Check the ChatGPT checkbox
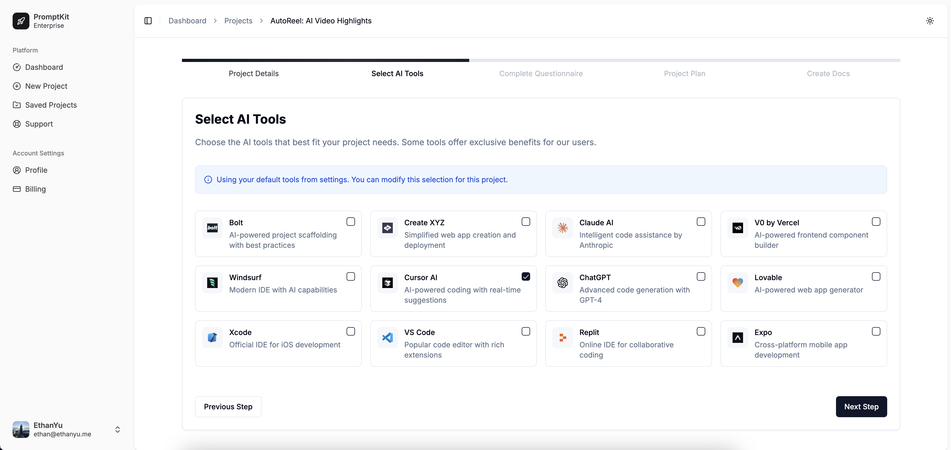The width and height of the screenshot is (951, 450). (x=701, y=276)
